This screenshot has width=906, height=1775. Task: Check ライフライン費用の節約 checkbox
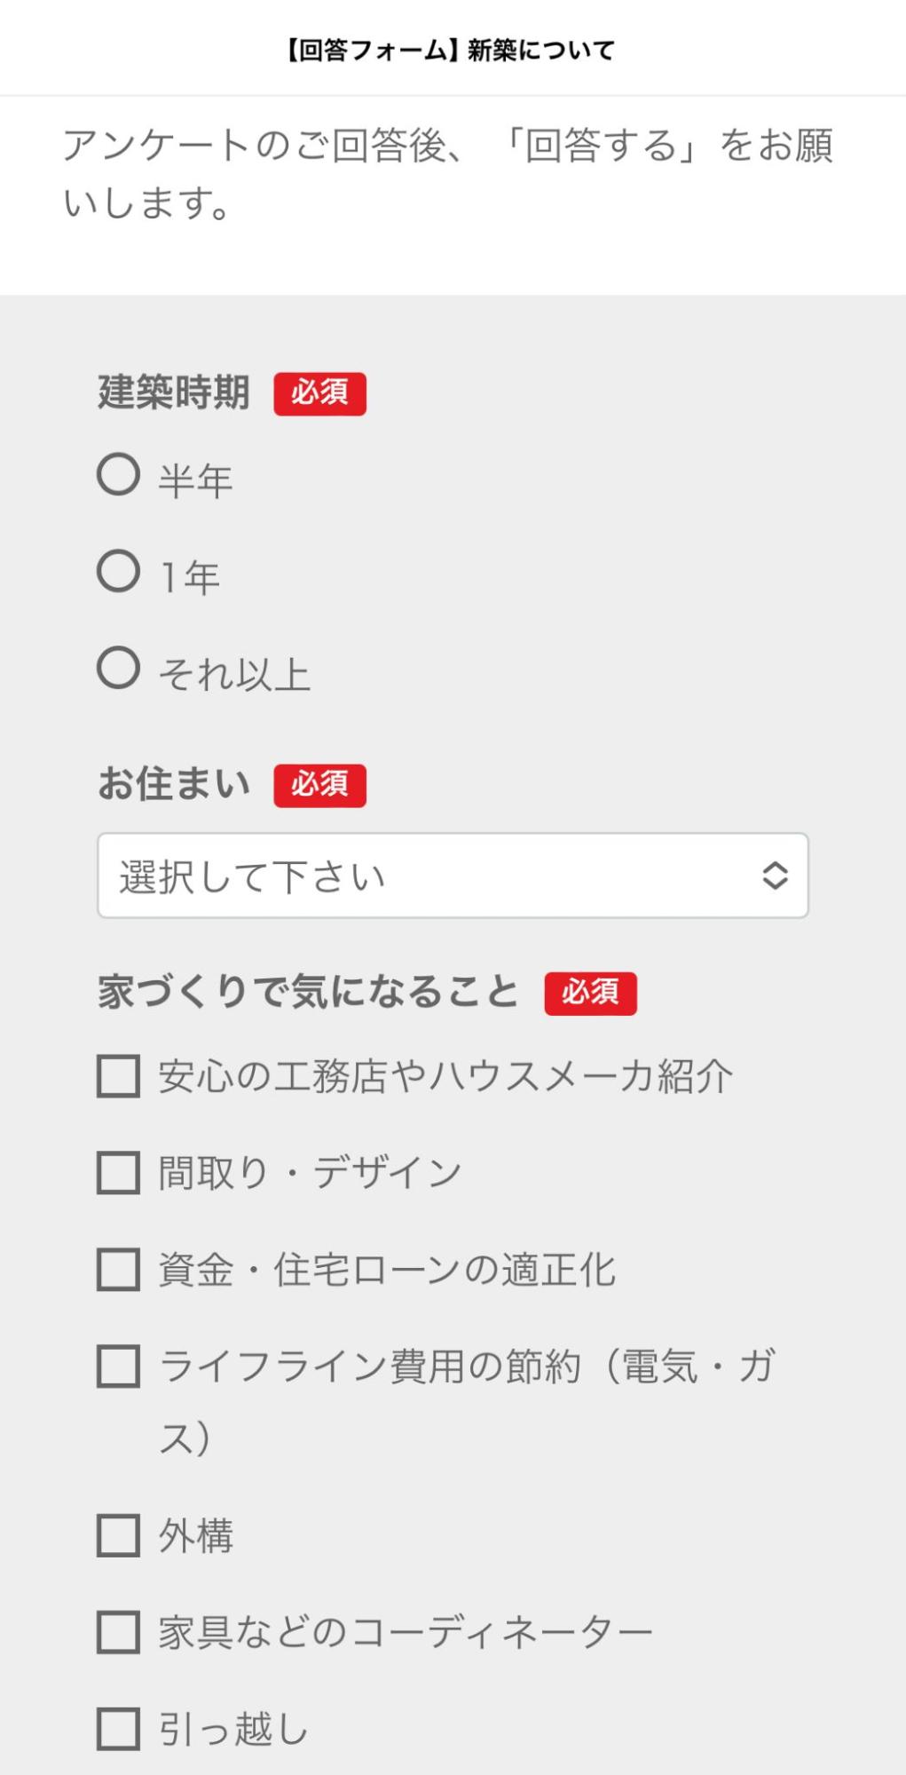119,1367
